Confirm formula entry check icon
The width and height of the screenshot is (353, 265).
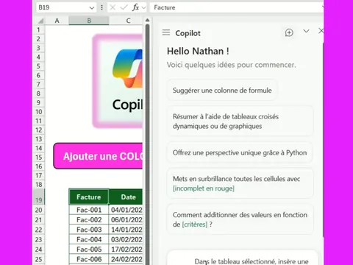click(x=124, y=7)
